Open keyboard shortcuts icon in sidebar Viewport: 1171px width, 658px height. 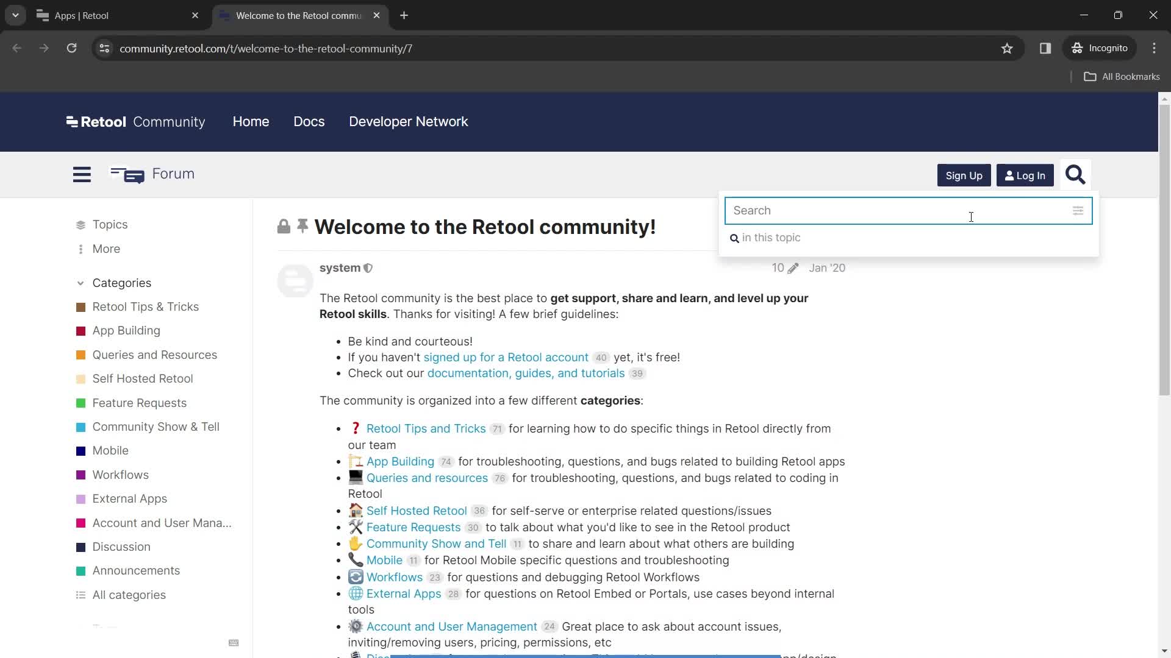[x=234, y=643]
